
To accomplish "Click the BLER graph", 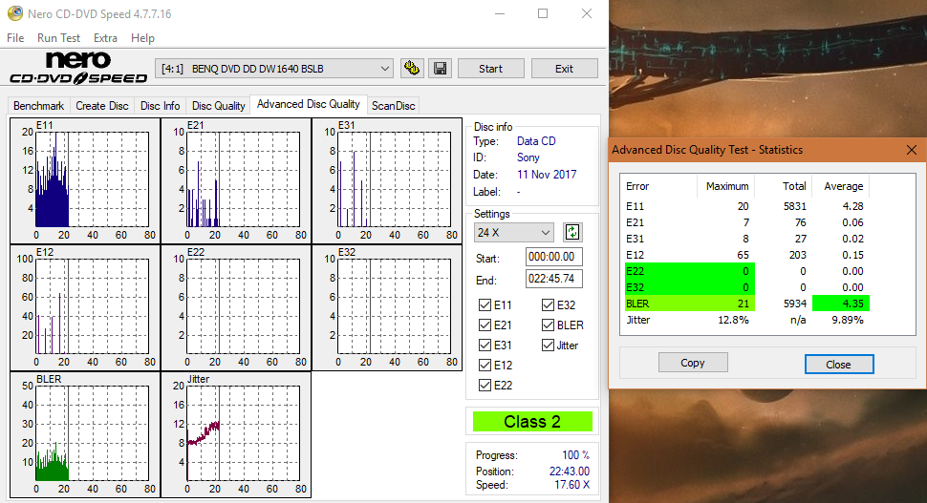I will [x=85, y=434].
